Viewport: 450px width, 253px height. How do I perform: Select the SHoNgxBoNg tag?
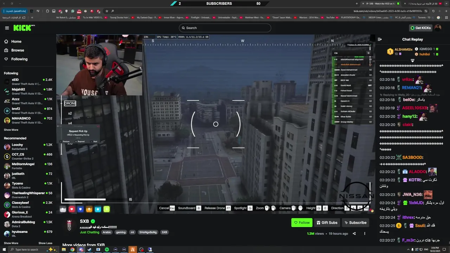(x=148, y=232)
